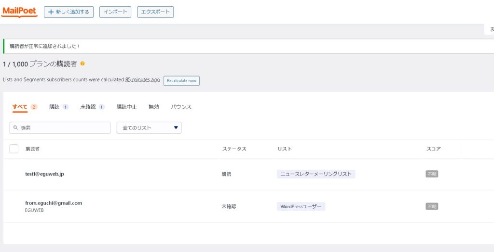Open the バウンス tab

[181, 107]
